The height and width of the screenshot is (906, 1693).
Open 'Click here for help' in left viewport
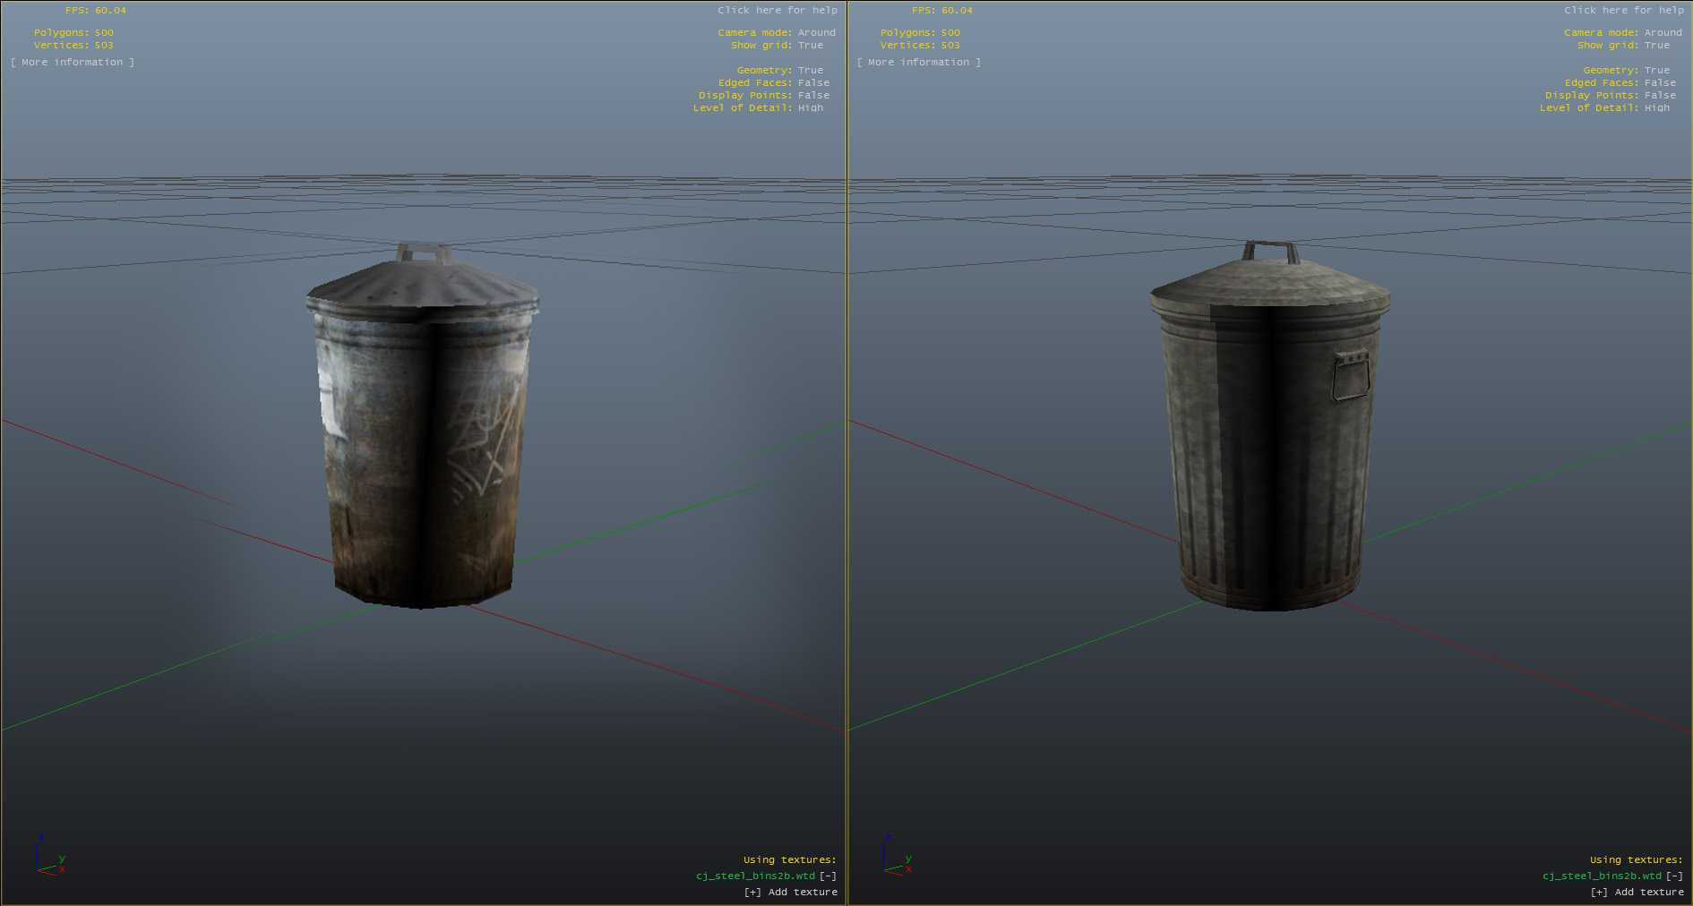click(777, 11)
